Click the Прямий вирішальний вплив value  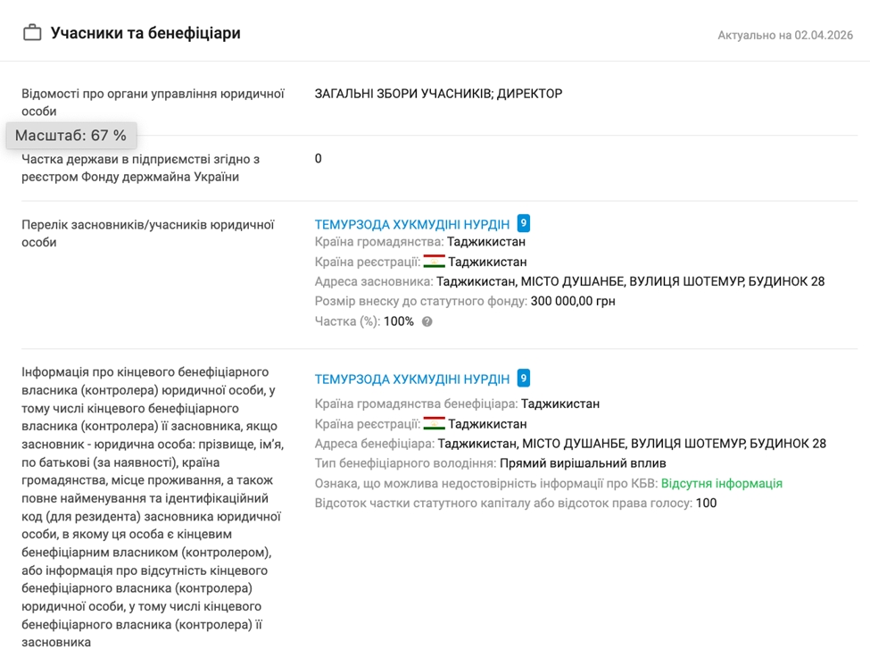point(583,463)
